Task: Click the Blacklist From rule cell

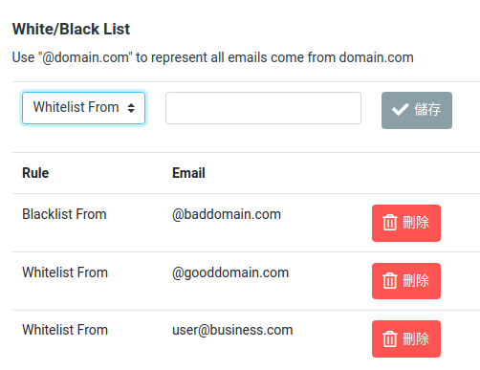Action: tap(64, 214)
